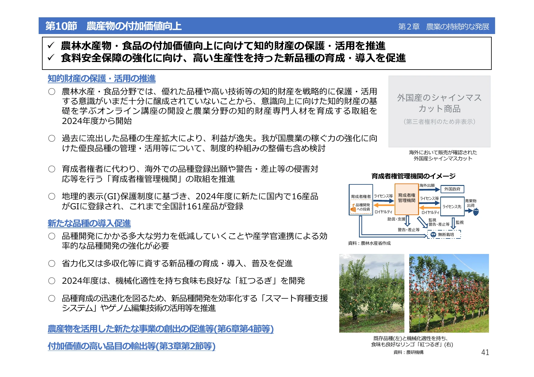The image size is (534, 377).
Task: Open link 新たな品種の導入促進
Action: point(89,224)
